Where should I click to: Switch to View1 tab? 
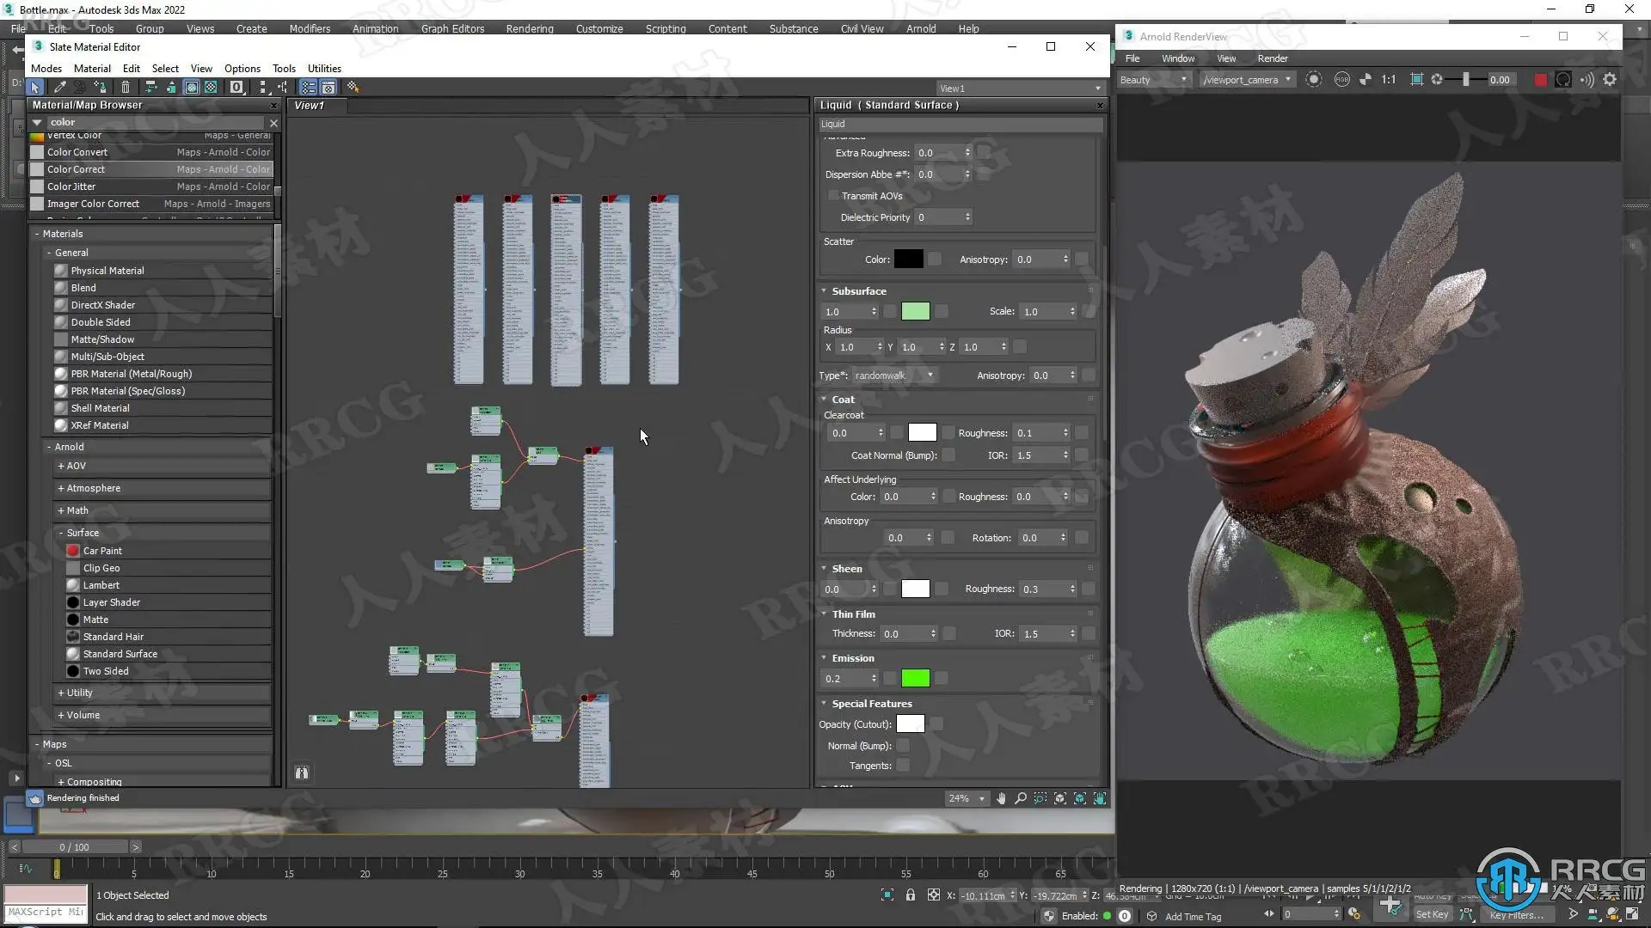(310, 106)
